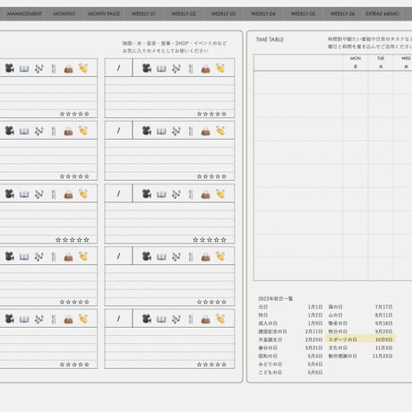Viewport: 412px width, 412px height.
Task: Click date field of bottom right-column card
Action: (118, 319)
